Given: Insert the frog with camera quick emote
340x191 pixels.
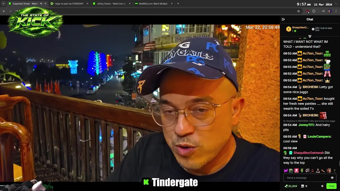Looking at the screenshot, I should [291, 171].
